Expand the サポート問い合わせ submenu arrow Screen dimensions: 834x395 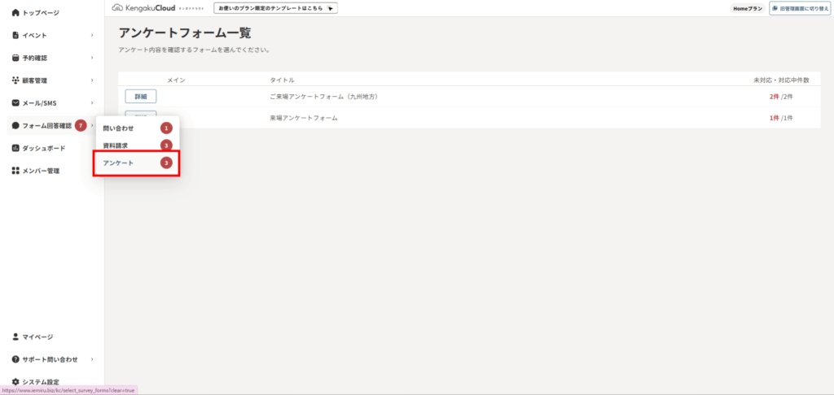tap(92, 359)
